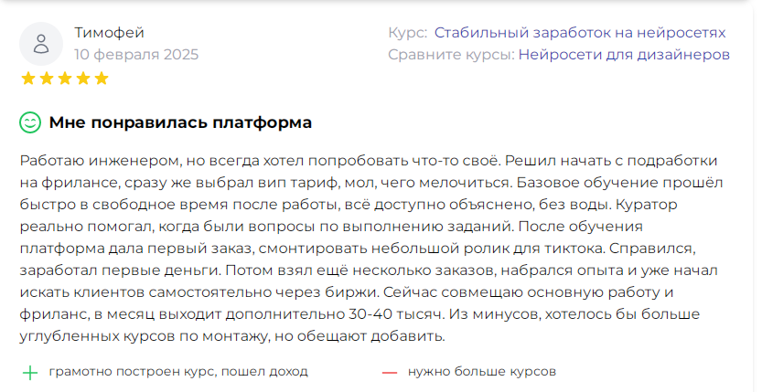Click the second rating star
The image size is (762, 392).
[46, 79]
